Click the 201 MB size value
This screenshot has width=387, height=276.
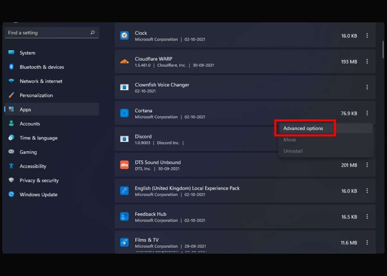(x=349, y=165)
